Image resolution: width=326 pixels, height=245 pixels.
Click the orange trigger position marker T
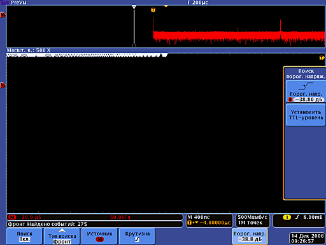(x=153, y=10)
